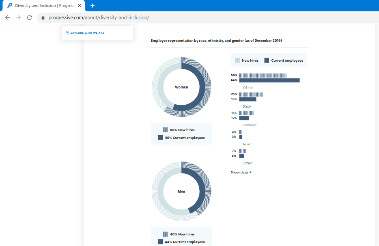The width and height of the screenshot is (379, 246).
Task: Click the White 50% new hires bar
Action: pyautogui.click(x=263, y=76)
